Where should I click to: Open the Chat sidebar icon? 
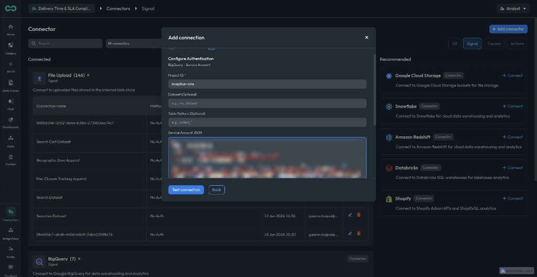10,104
